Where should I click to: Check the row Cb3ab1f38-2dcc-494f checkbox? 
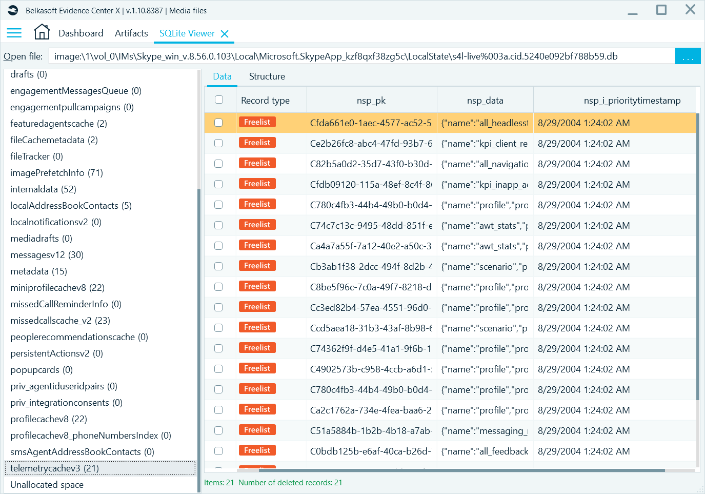coord(218,266)
